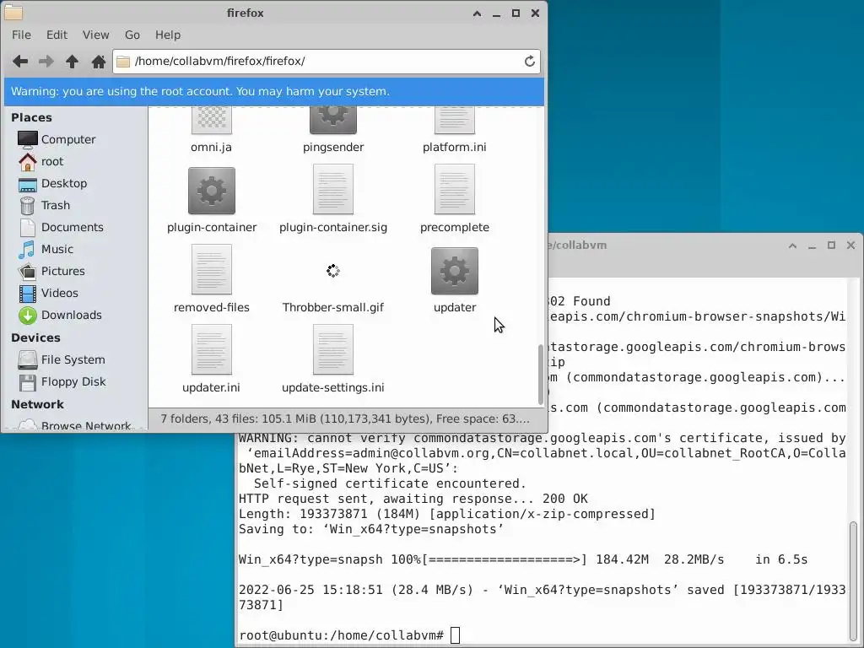The height and width of the screenshot is (648, 864).
Task: Open the Edit menu
Action: pos(57,35)
